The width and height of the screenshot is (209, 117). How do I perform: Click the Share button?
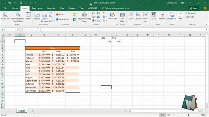[193, 8]
